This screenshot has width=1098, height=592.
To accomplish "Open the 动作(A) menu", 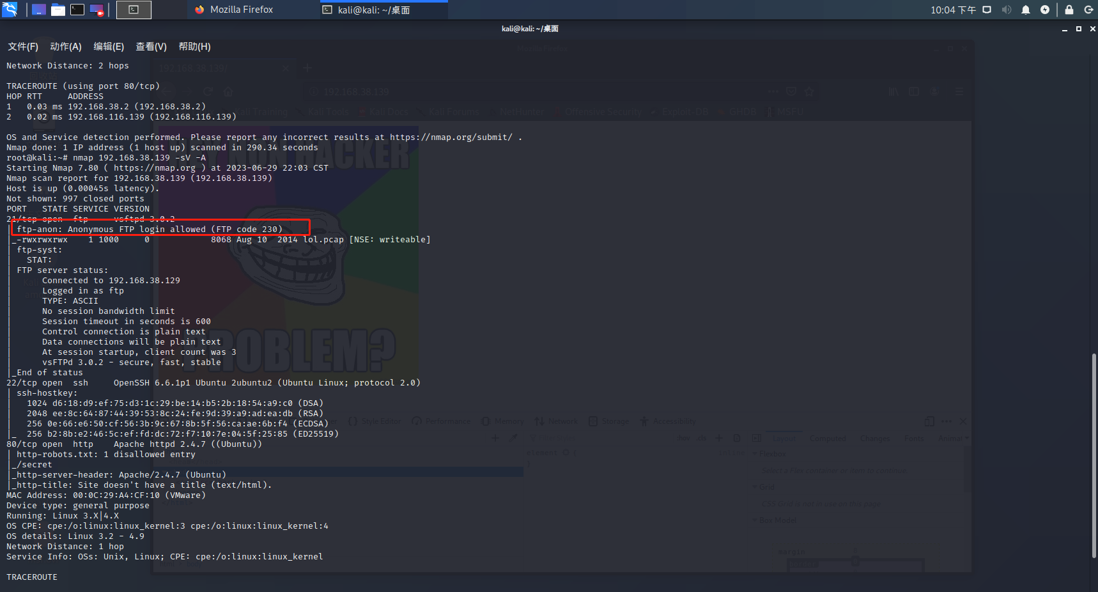I will (x=66, y=47).
